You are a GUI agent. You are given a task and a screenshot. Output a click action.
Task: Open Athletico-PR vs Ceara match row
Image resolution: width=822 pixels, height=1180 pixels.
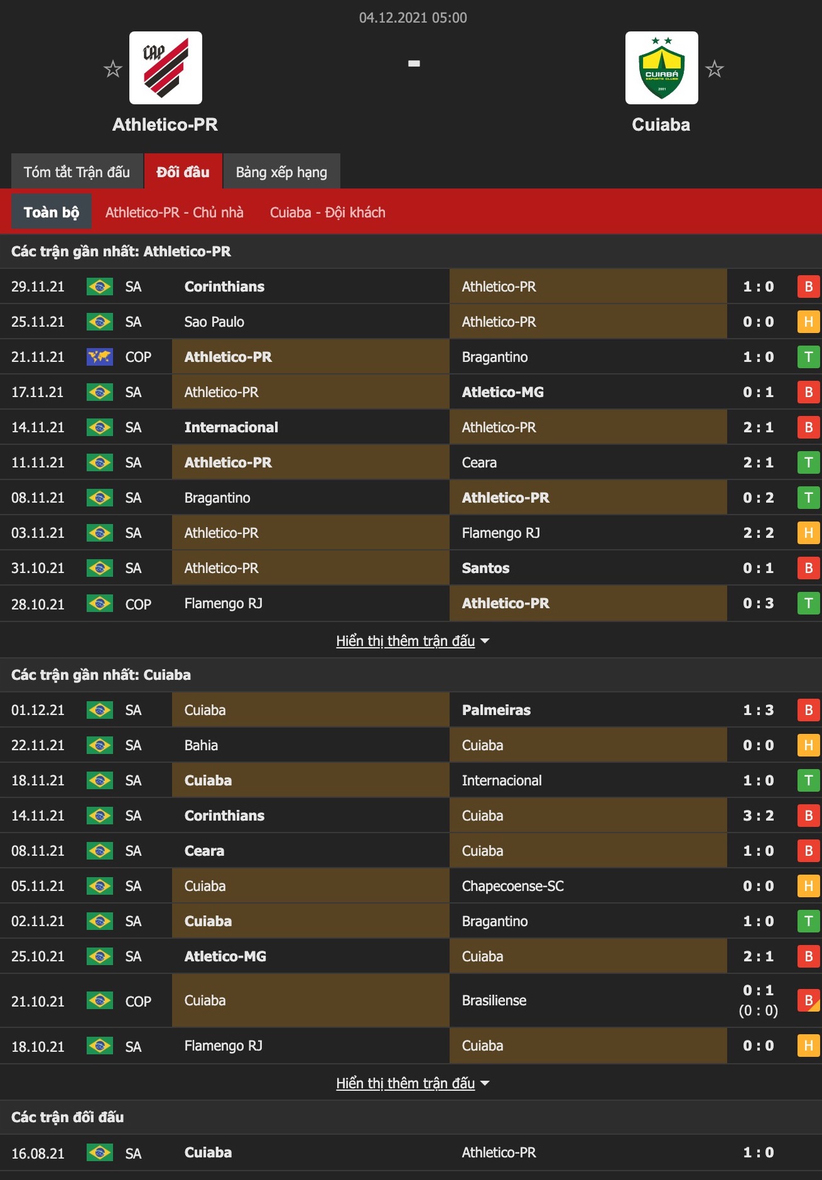pyautogui.click(x=411, y=462)
